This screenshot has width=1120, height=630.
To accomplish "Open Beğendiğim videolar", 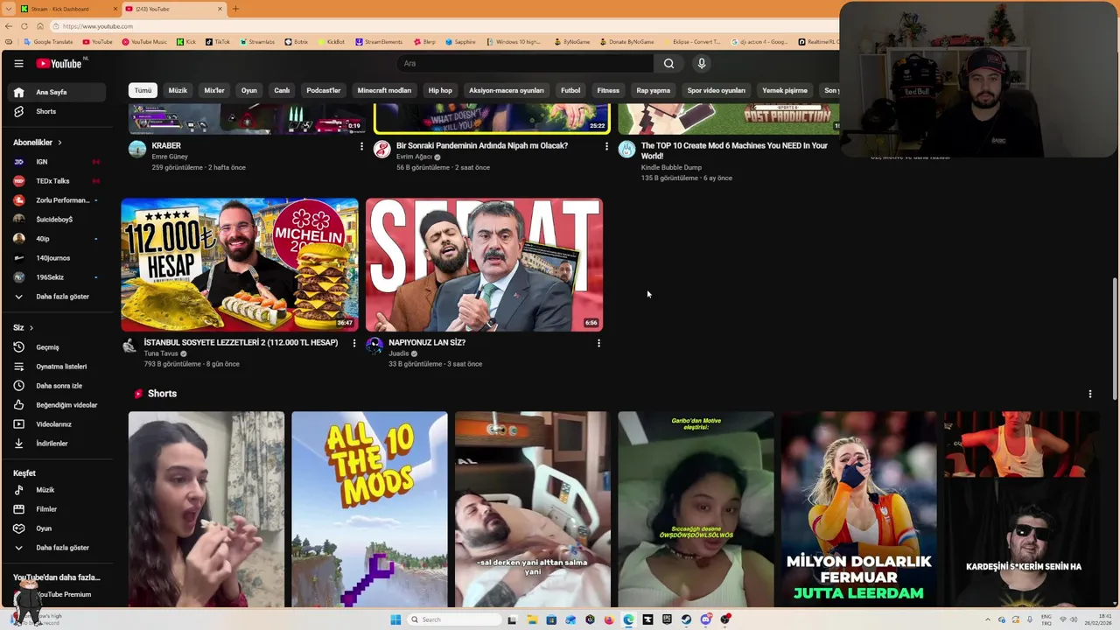I will coord(56,405).
